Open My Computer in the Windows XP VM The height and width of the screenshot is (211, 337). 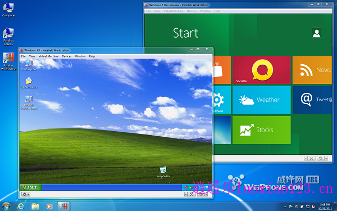coord(29,65)
